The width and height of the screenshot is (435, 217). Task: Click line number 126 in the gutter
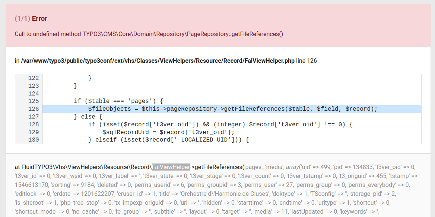pyautogui.click(x=33, y=109)
